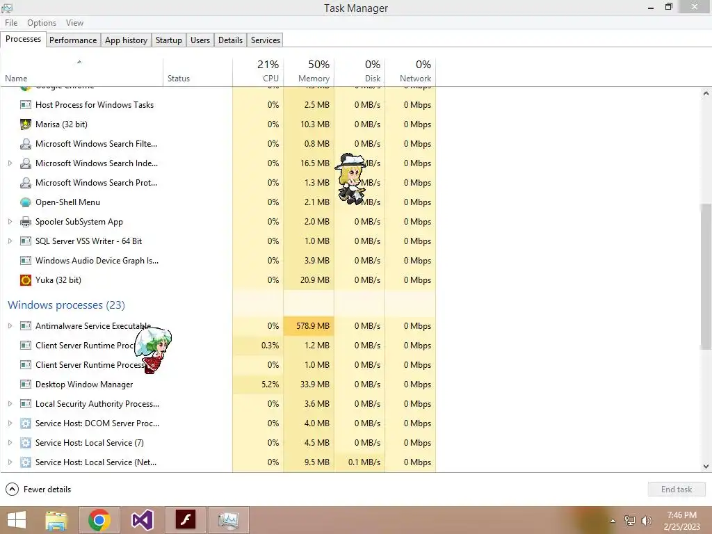The width and height of the screenshot is (712, 534).
Task: Open the Options menu
Action: point(42,23)
